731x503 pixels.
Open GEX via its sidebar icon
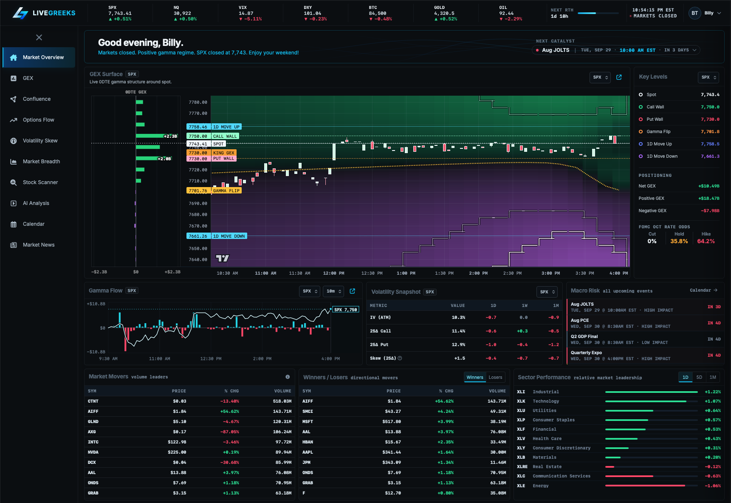(x=14, y=78)
